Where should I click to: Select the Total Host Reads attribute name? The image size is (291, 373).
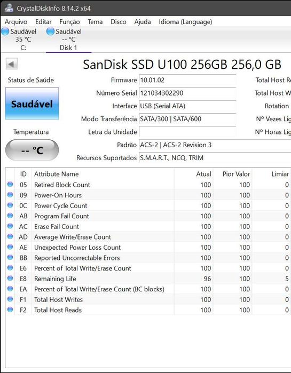(58, 310)
